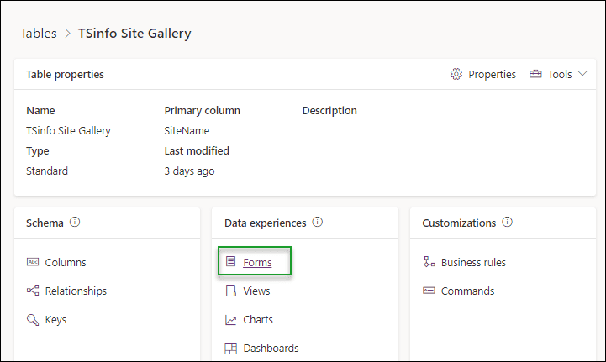
Task: Open Dashboards under Data experiences
Action: point(271,348)
